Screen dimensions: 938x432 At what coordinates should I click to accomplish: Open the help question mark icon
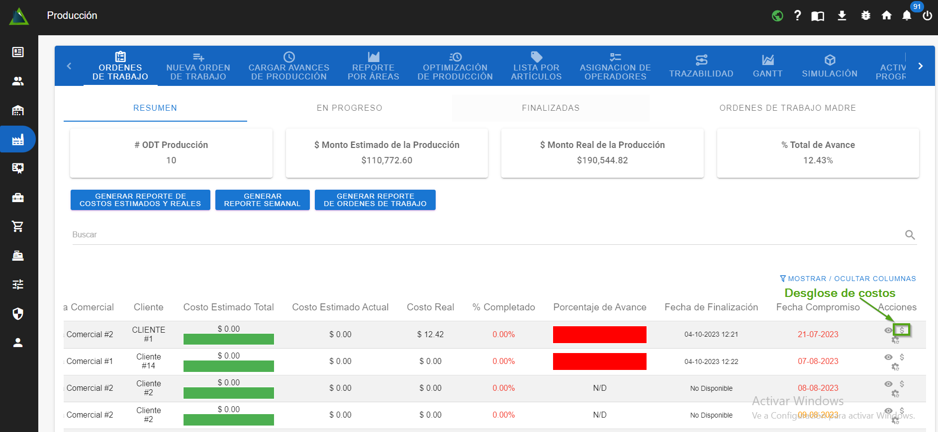coord(797,16)
